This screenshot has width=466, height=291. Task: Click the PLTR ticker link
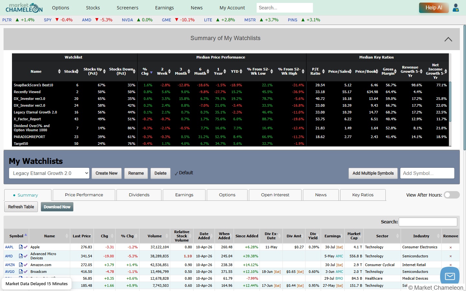(7, 20)
